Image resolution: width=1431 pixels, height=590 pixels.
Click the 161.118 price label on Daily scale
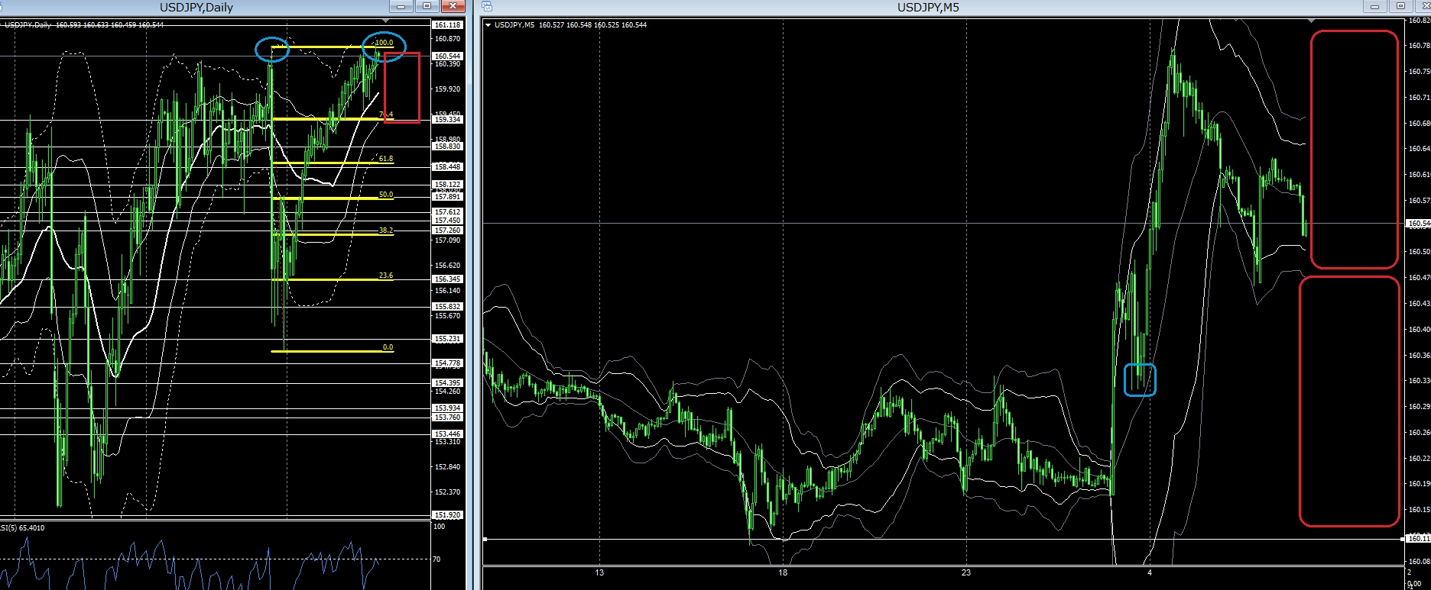[x=447, y=25]
